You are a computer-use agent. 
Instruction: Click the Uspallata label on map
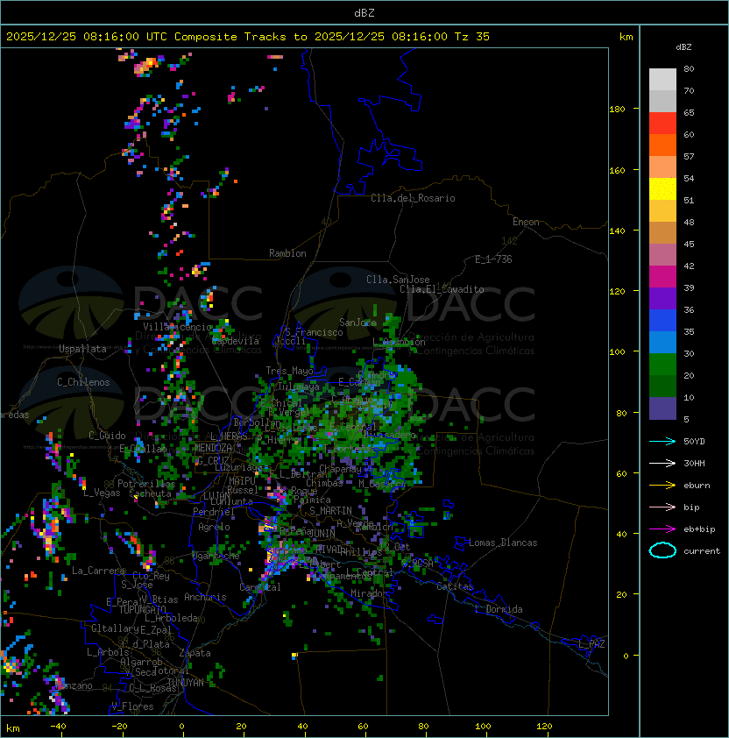(82, 349)
